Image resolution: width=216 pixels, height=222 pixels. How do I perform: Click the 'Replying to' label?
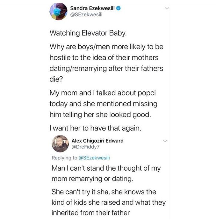coord(64,158)
